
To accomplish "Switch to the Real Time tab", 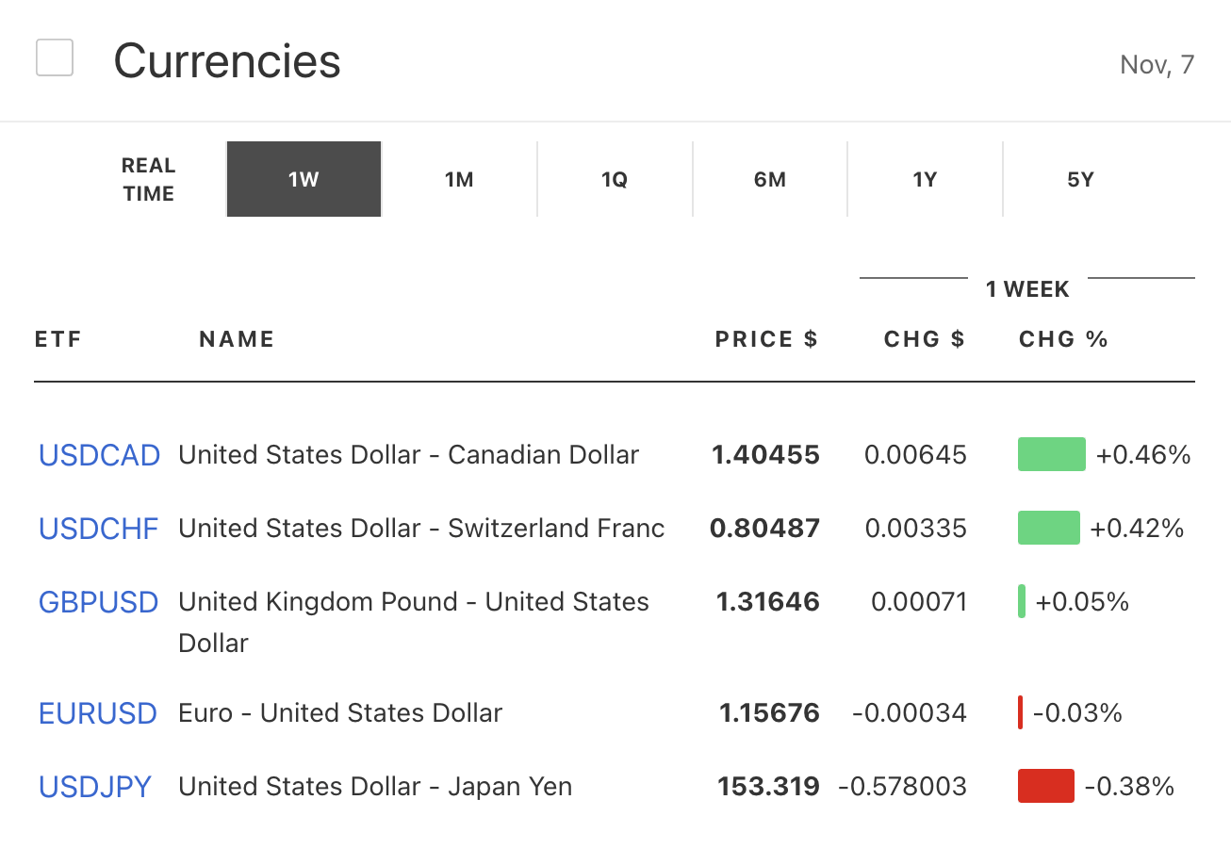I will pos(148,179).
